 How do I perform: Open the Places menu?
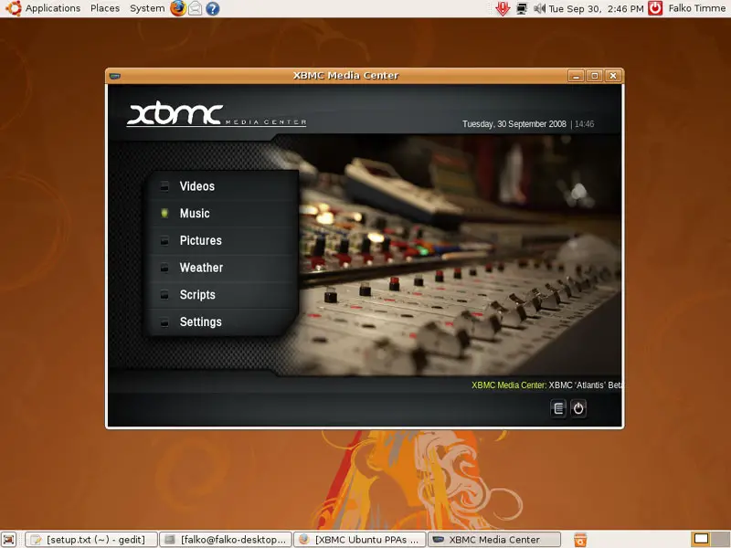coord(105,8)
